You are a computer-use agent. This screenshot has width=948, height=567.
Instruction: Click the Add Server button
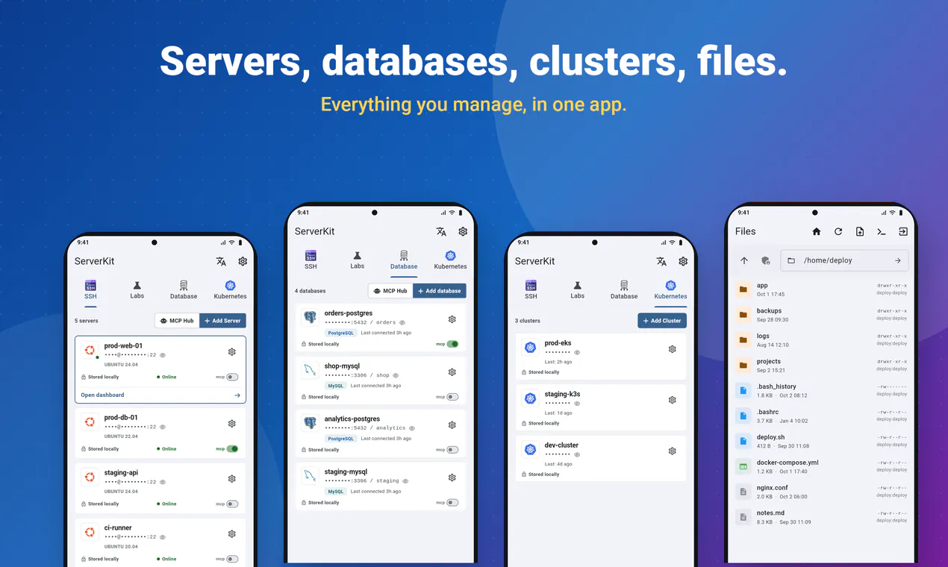coord(222,321)
